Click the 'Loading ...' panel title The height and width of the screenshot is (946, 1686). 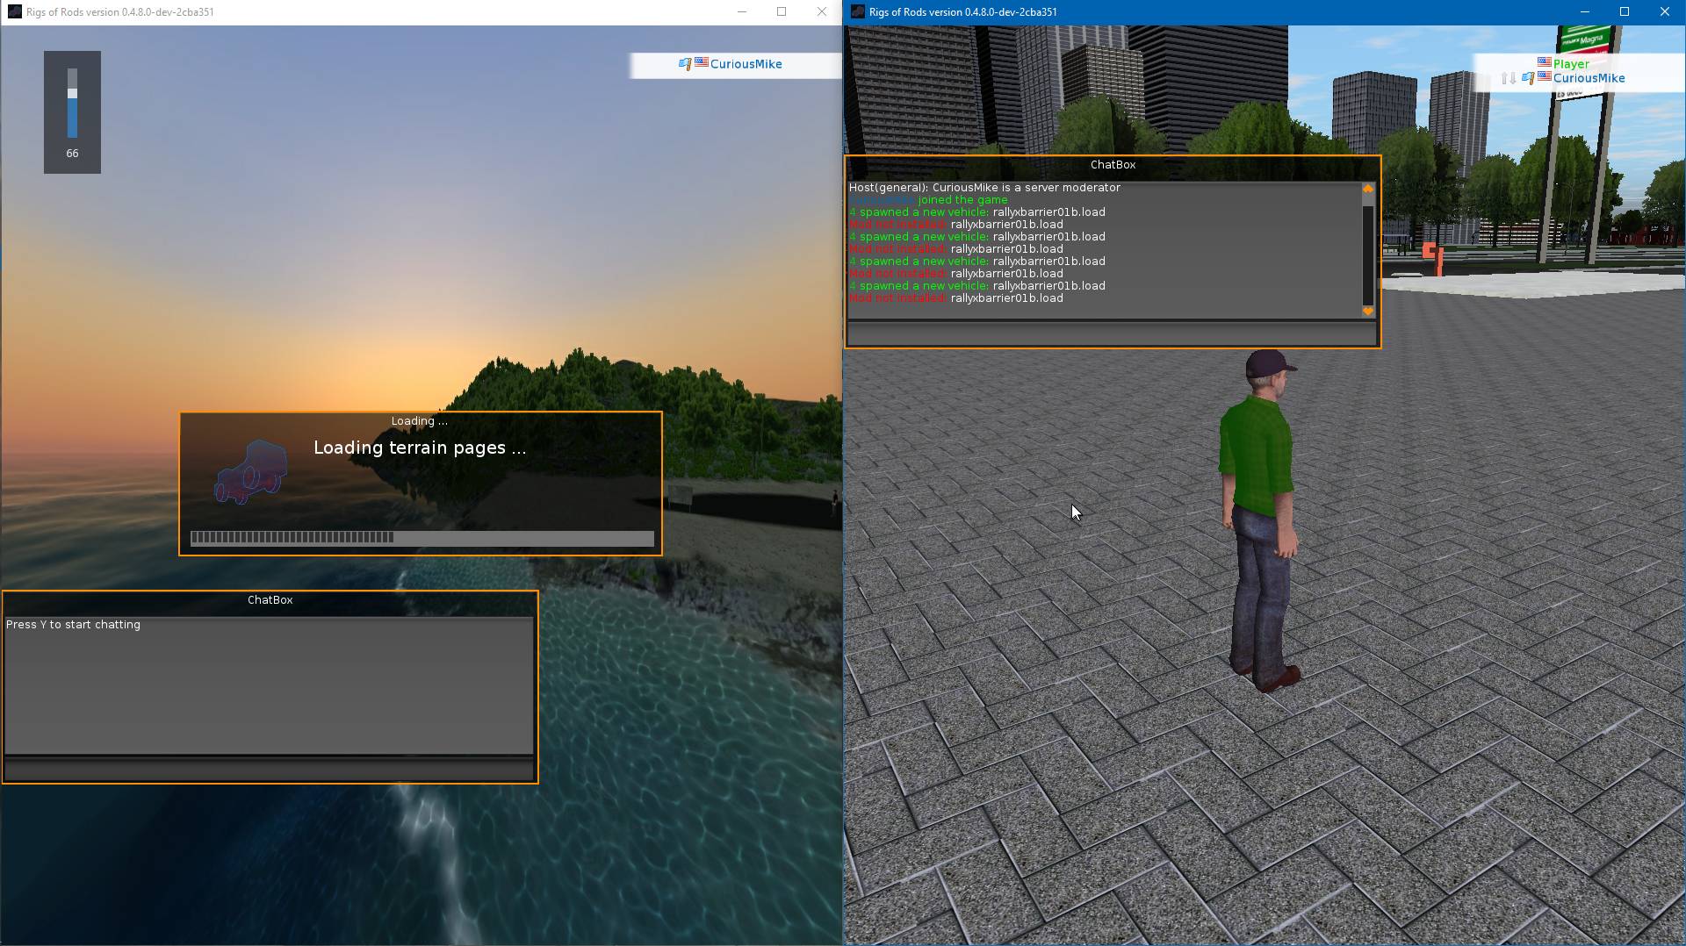(420, 421)
